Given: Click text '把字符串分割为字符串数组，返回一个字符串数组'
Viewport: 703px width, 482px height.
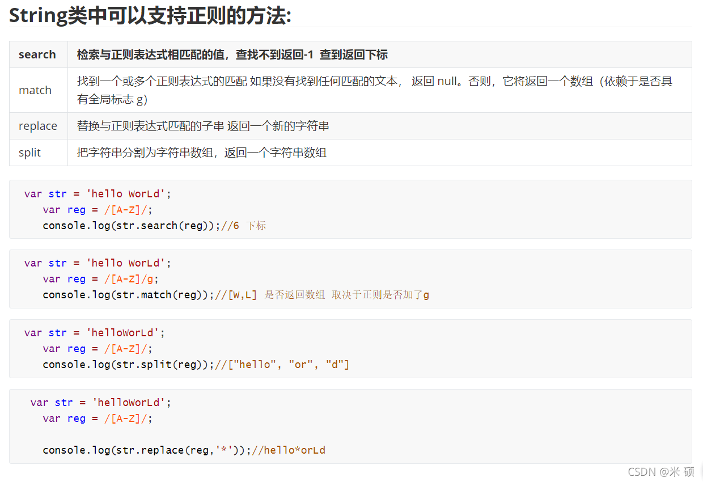Looking at the screenshot, I should pos(202,153).
